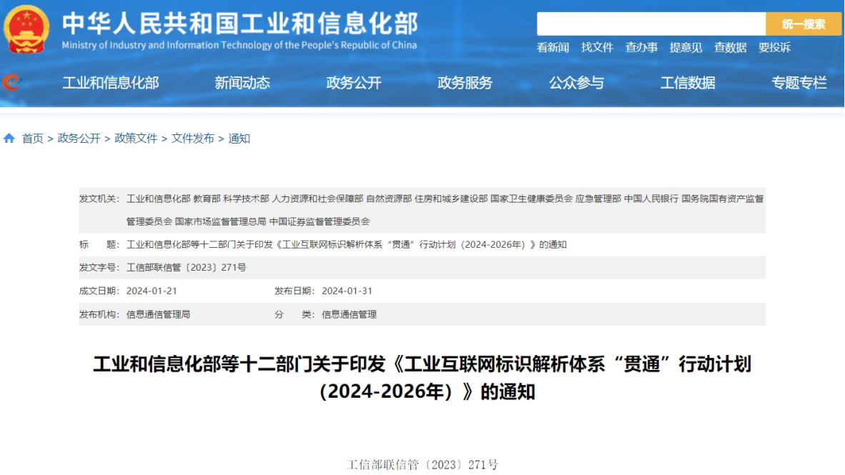Click the second agencies line starting 管理委员会
The height and width of the screenshot is (475, 845).
(x=248, y=221)
